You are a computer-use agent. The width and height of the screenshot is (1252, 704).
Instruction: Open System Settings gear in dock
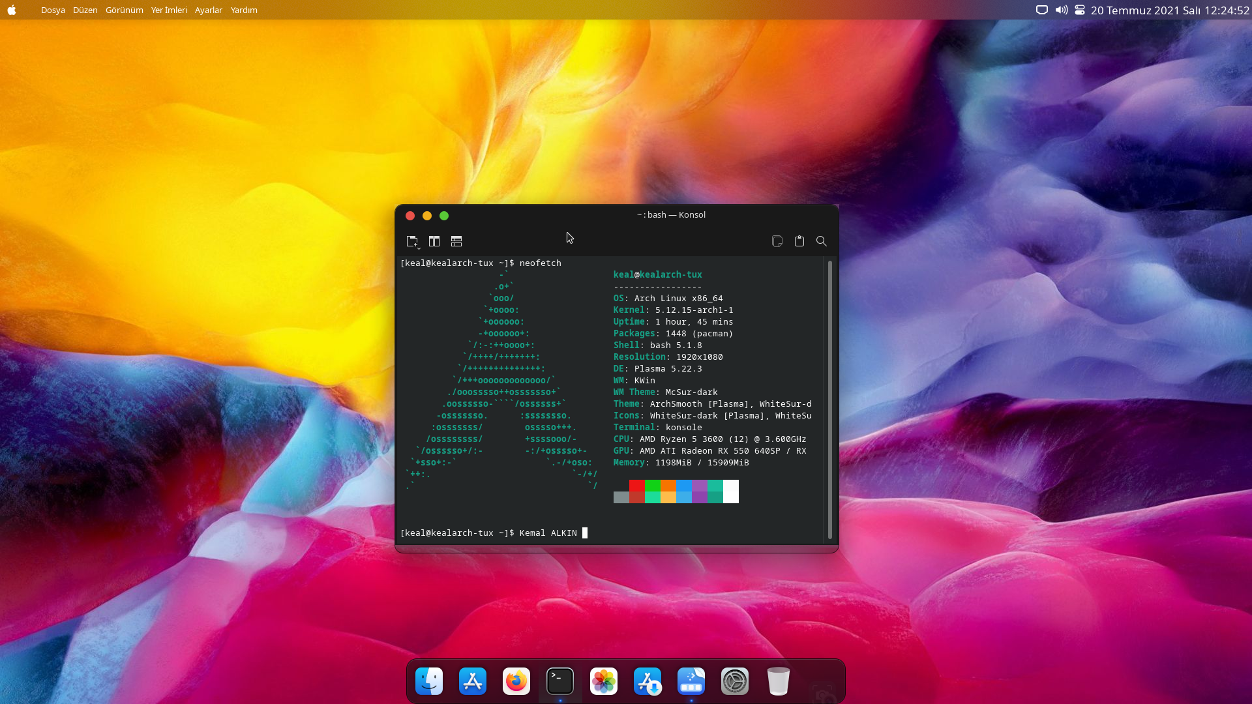tap(735, 681)
